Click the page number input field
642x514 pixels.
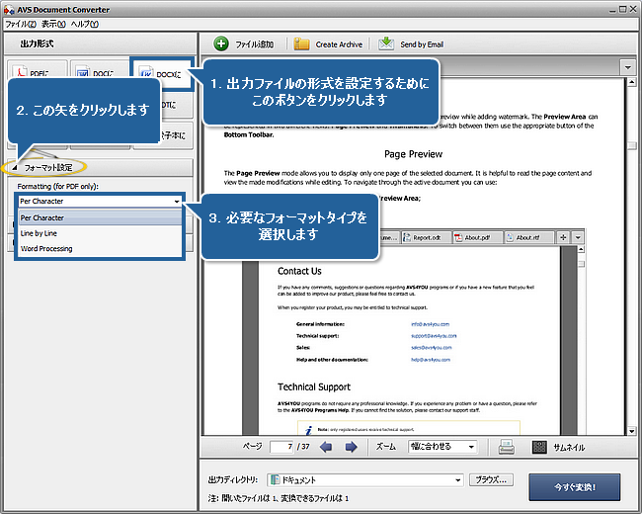click(282, 447)
